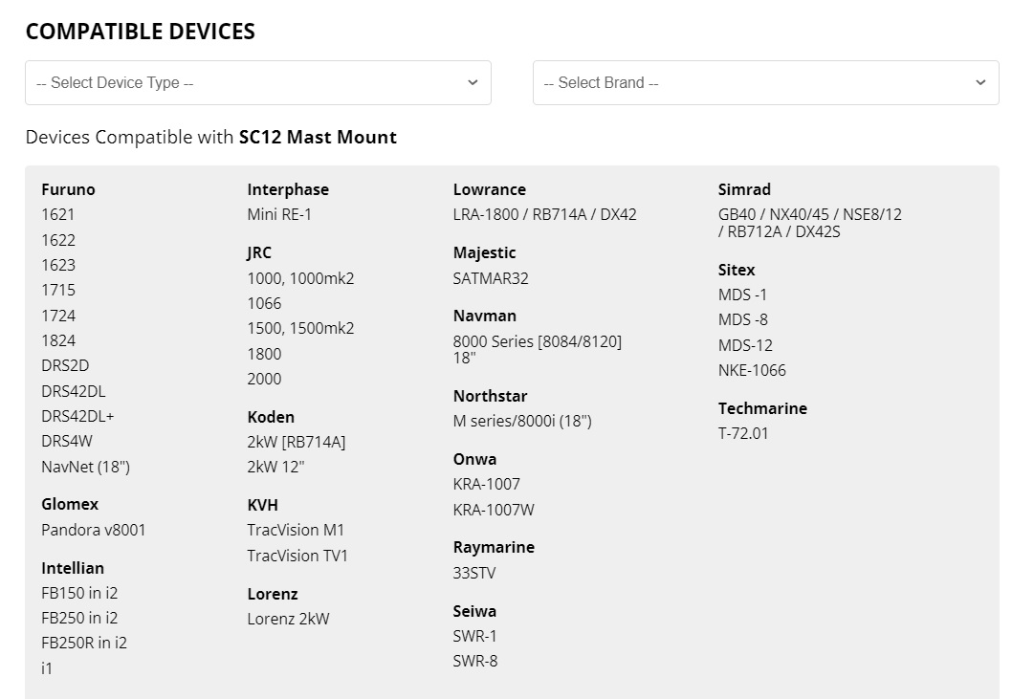Open the Select Device Type dropdown

pos(258,82)
